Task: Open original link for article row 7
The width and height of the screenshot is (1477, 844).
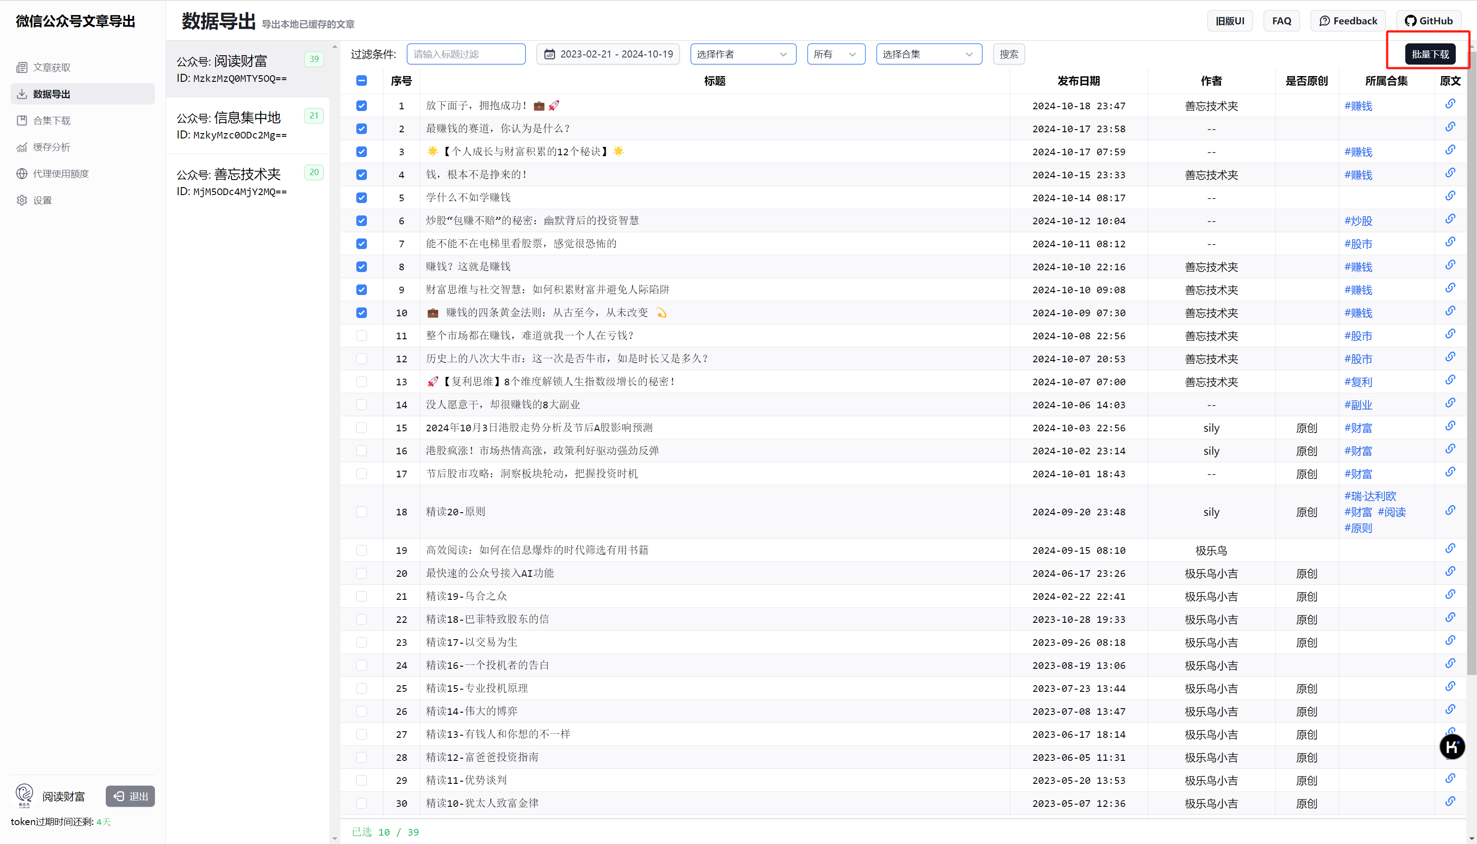Action: click(x=1450, y=242)
